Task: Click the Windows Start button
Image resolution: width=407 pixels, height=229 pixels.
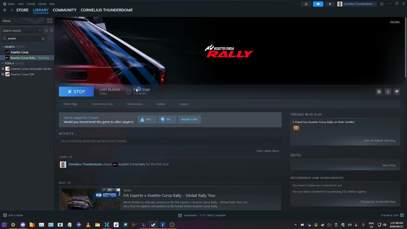Action: pos(4,225)
